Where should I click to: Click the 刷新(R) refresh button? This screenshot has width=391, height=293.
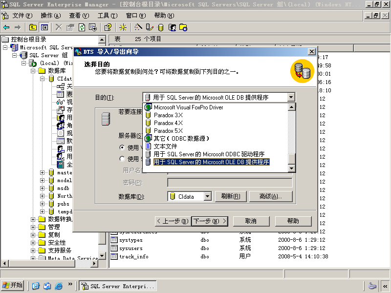click(x=231, y=196)
